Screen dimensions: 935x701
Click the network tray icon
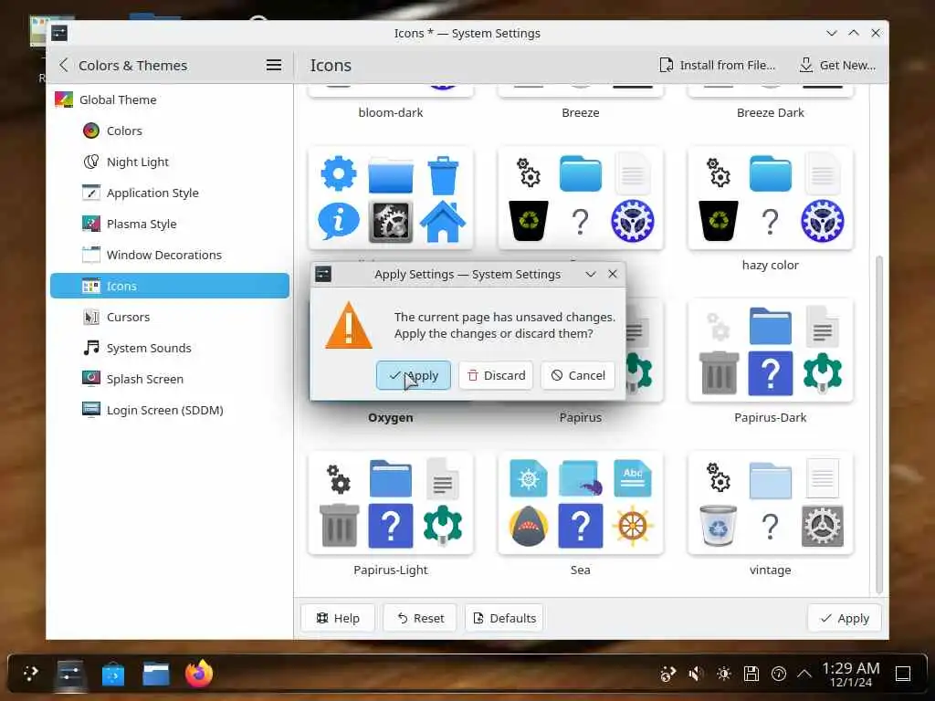[x=667, y=675]
